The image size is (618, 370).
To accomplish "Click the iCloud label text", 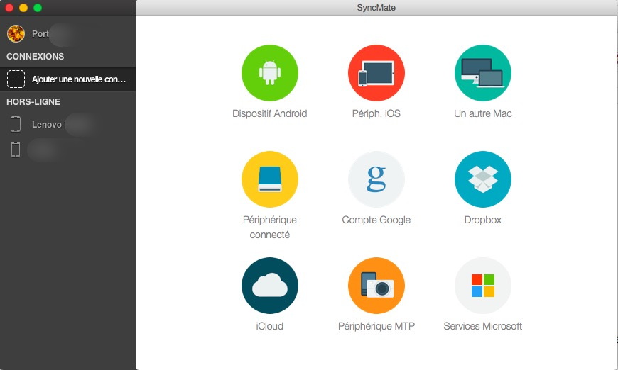I will (x=269, y=326).
